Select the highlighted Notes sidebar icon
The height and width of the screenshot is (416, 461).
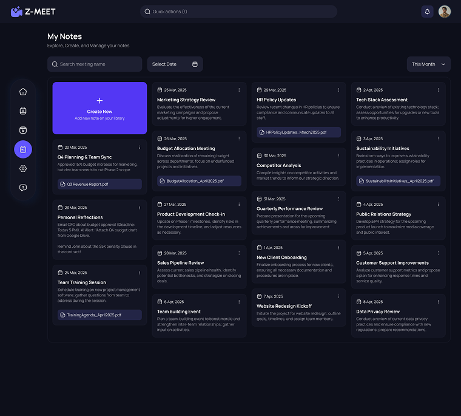pyautogui.click(x=23, y=149)
